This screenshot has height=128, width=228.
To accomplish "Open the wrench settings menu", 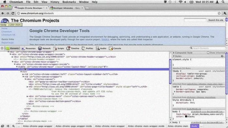I will click(225, 13).
